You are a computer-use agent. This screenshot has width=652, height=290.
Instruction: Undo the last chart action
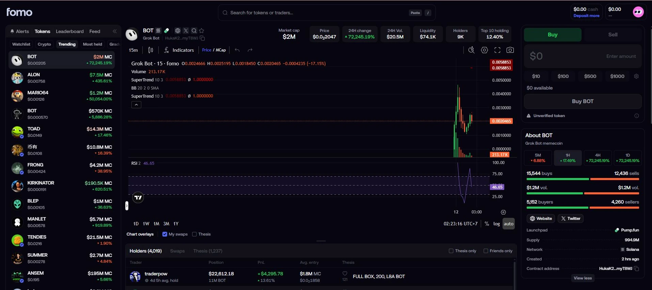click(237, 50)
